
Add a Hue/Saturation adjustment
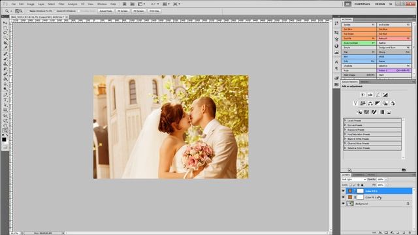tap(363, 103)
